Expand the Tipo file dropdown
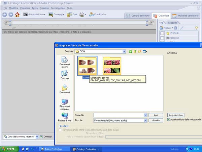The height and width of the screenshot is (152, 202). coord(145,121)
